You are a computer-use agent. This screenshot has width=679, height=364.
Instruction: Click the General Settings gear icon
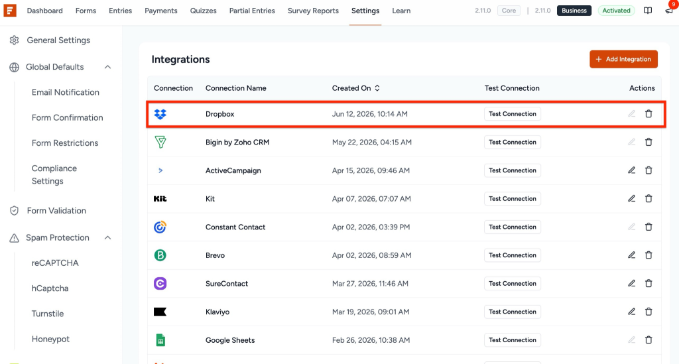pos(15,40)
